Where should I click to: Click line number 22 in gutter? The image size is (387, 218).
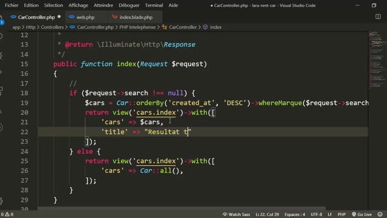point(24,132)
